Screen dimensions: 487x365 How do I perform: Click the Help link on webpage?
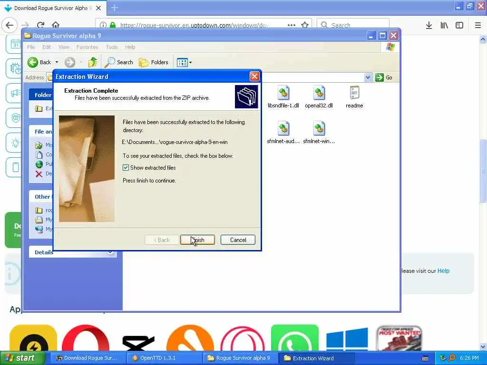coord(443,270)
